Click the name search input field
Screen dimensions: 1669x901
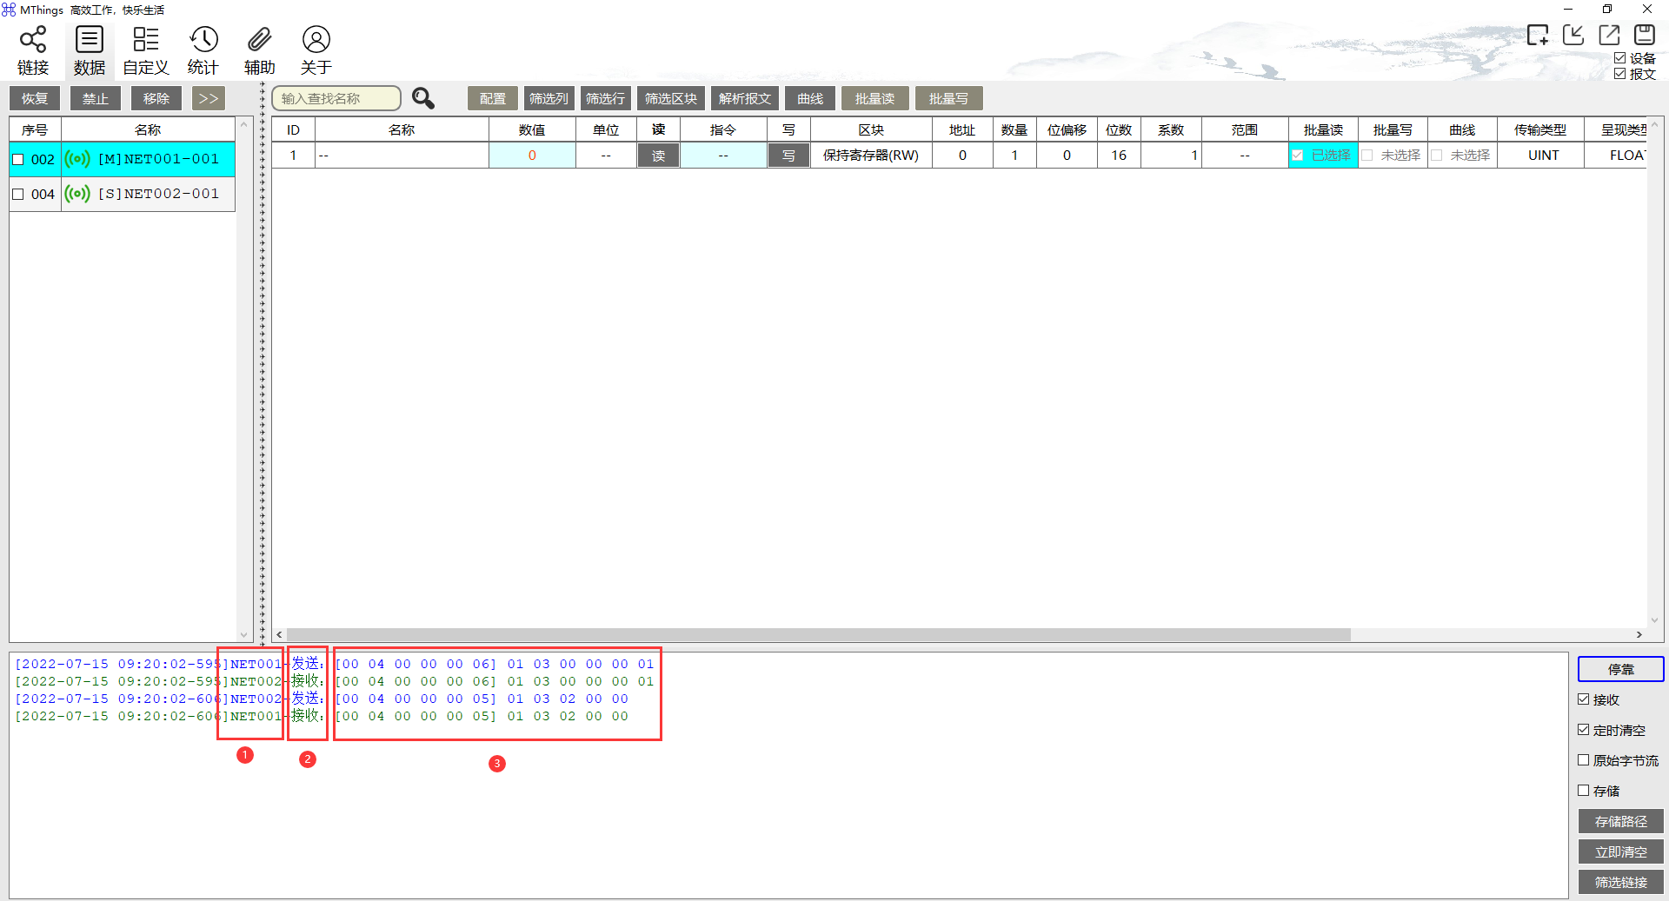(x=336, y=98)
